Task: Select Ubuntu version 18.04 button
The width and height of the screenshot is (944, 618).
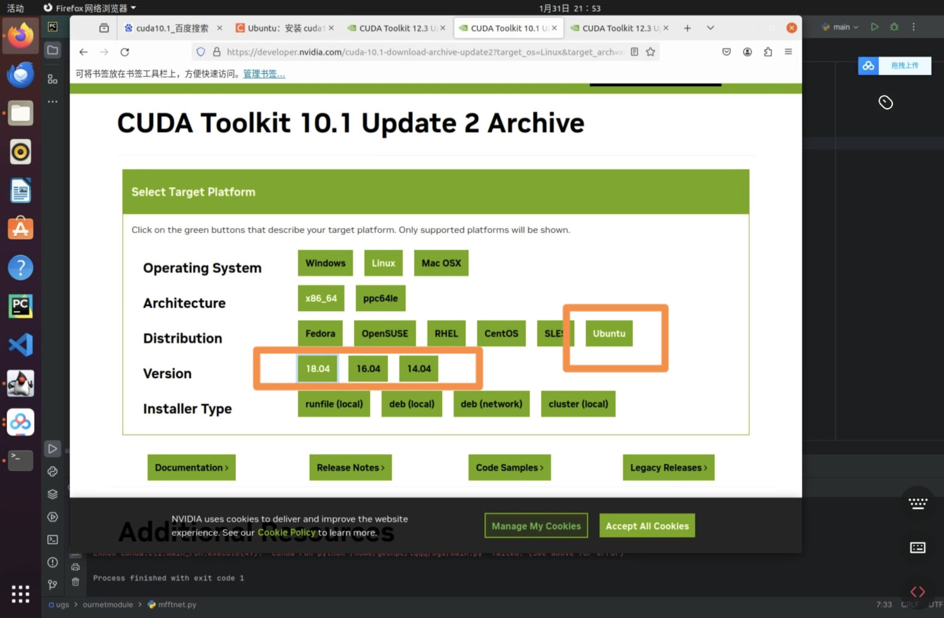Action: click(318, 368)
